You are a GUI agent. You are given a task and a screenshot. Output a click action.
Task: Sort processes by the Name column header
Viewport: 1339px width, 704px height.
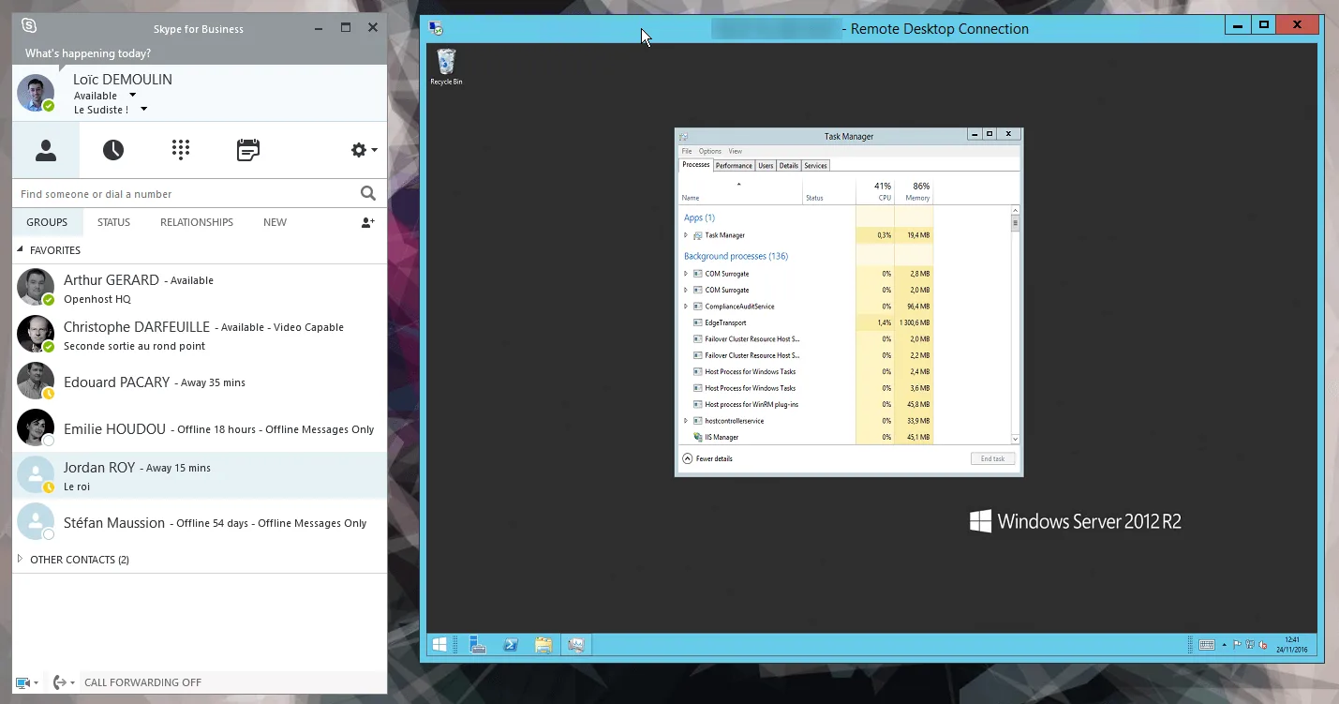[740, 191]
